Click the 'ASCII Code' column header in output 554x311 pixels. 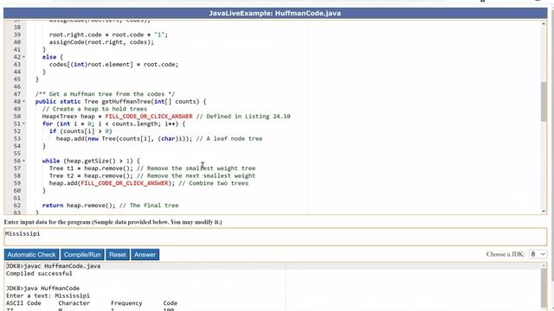[x=23, y=303]
